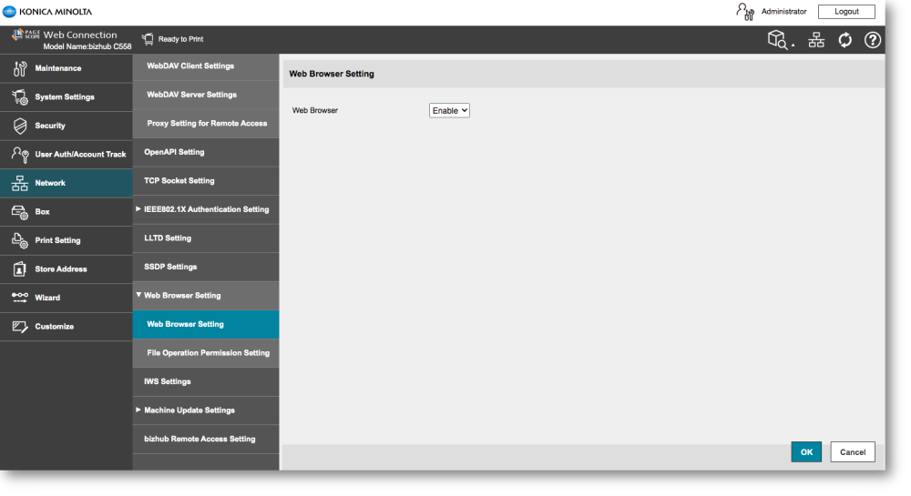Click the Store Address icon
This screenshot has height=496, width=911.
pos(20,269)
